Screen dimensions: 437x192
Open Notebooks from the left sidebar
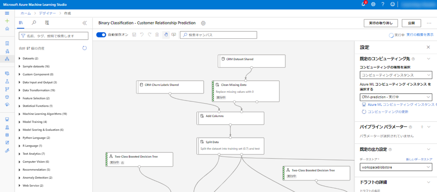(x=7, y=43)
